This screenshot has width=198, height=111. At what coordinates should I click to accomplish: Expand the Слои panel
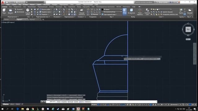click(x=161, y=17)
